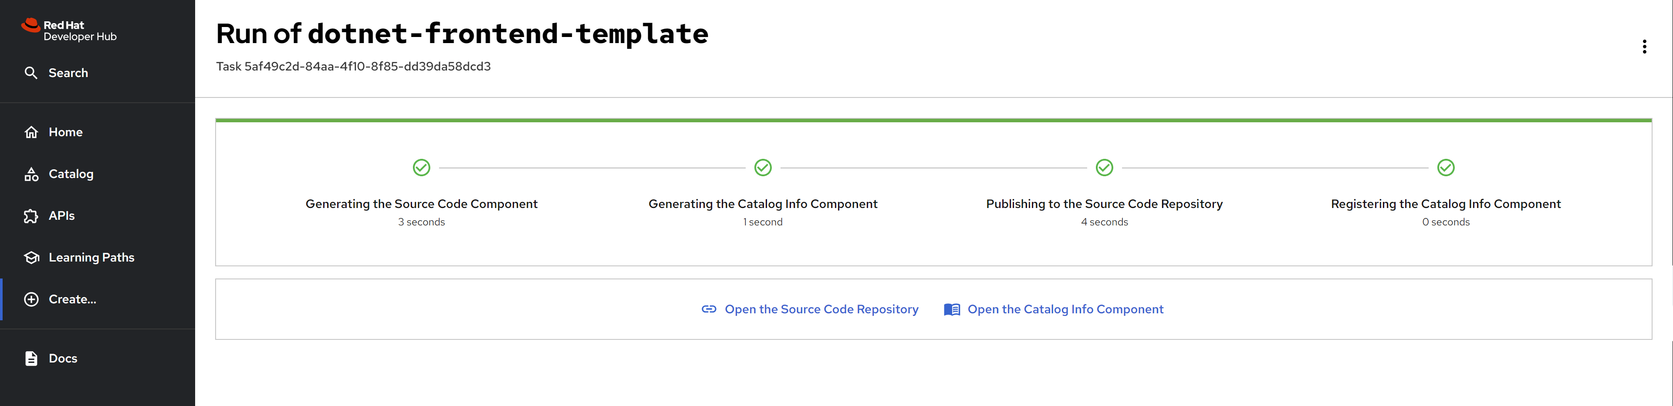Click the APIs puzzle piece icon

coord(30,216)
